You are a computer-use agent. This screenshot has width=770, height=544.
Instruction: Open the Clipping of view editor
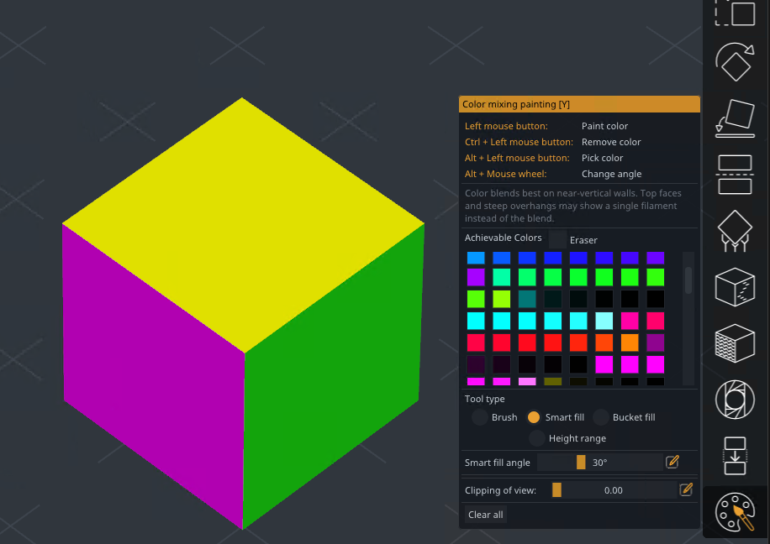(x=686, y=489)
